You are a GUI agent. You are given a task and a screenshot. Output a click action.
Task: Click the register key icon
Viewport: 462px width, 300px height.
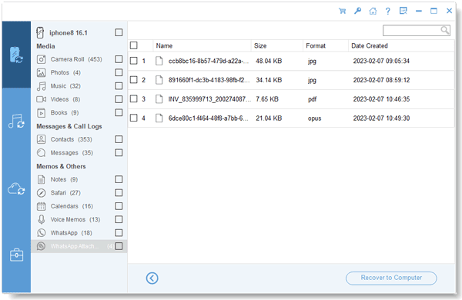tap(357, 12)
